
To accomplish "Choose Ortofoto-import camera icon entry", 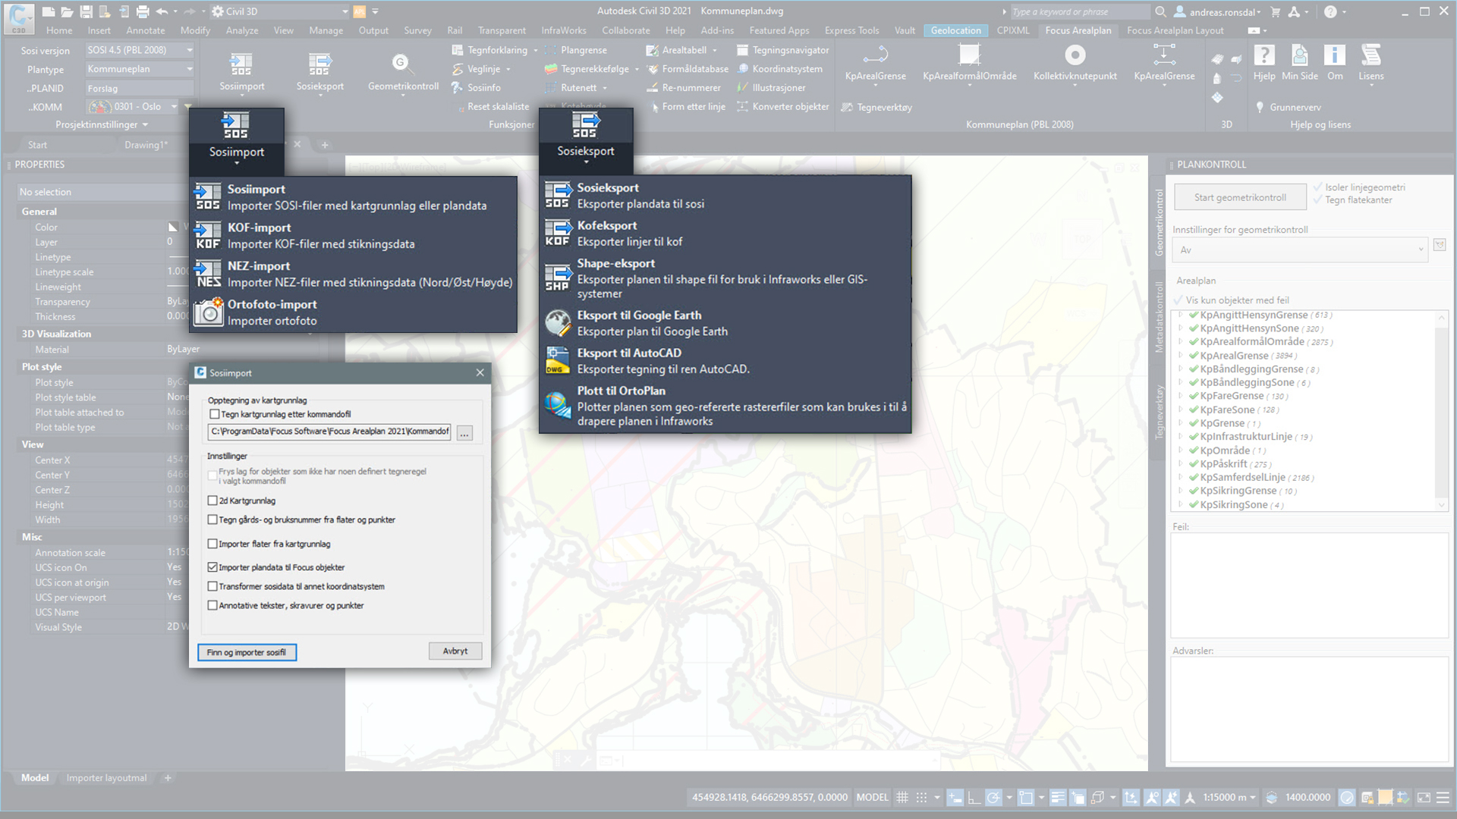I will (x=354, y=312).
